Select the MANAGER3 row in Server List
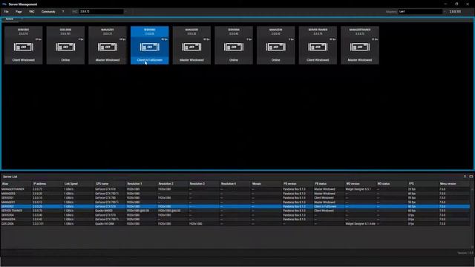Viewport: 475px width, 267px height. 235,194
